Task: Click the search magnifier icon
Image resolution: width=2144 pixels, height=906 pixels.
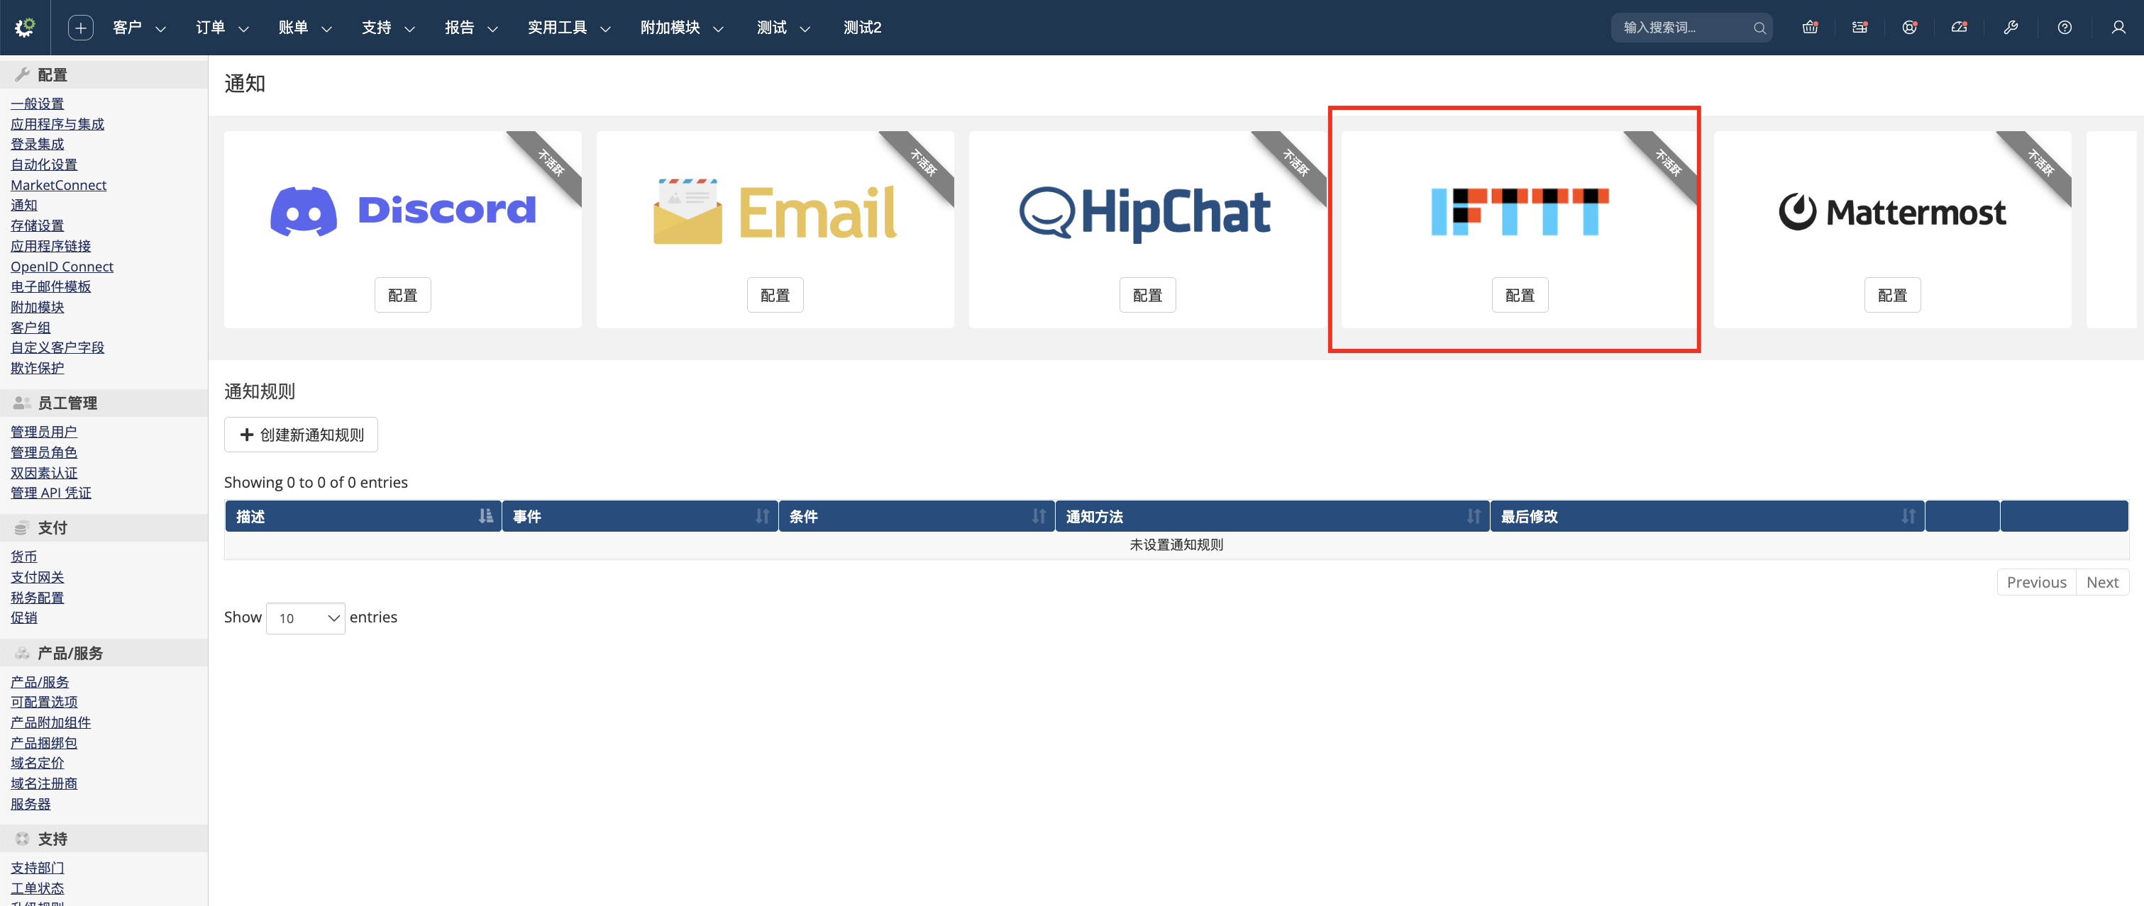Action: click(x=1759, y=28)
